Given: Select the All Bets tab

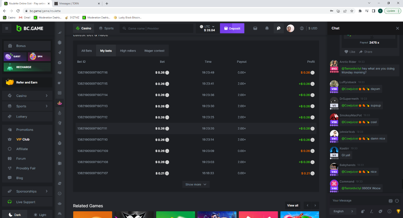Looking at the screenshot, I should click(87, 51).
